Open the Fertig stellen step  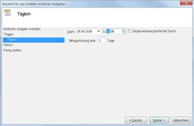click(12, 50)
